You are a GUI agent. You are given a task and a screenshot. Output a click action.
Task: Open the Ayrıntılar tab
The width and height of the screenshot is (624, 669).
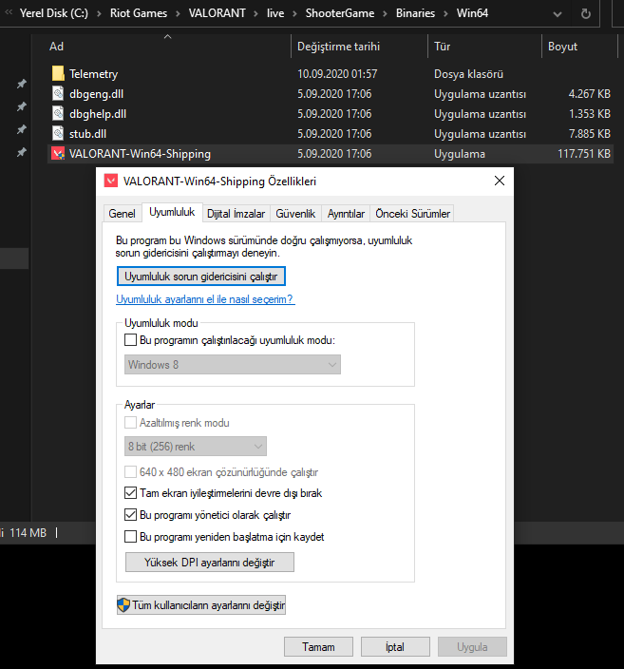coord(346,213)
